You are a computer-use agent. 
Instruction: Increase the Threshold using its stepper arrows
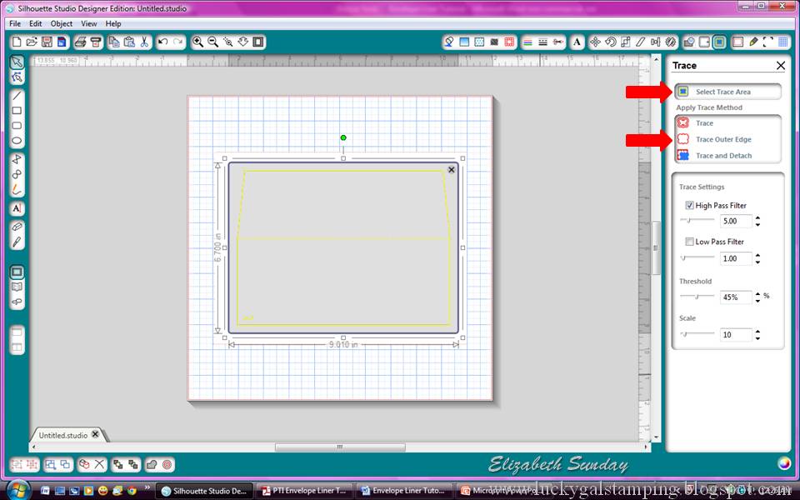coord(757,293)
